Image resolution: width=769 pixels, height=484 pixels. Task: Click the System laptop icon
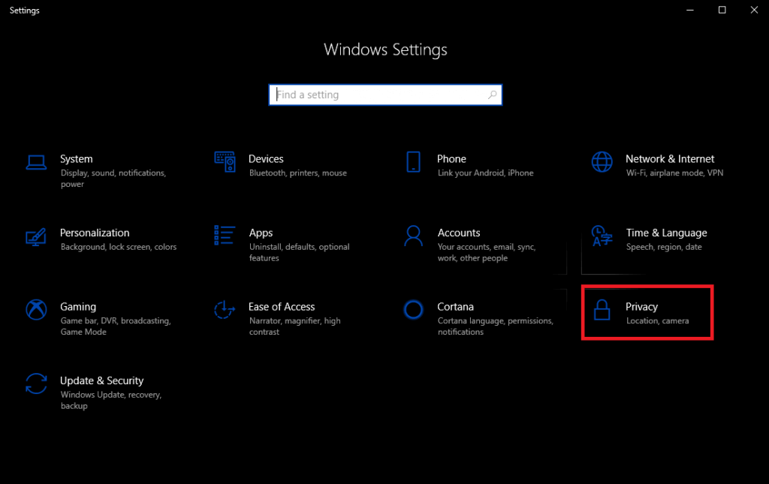click(36, 162)
